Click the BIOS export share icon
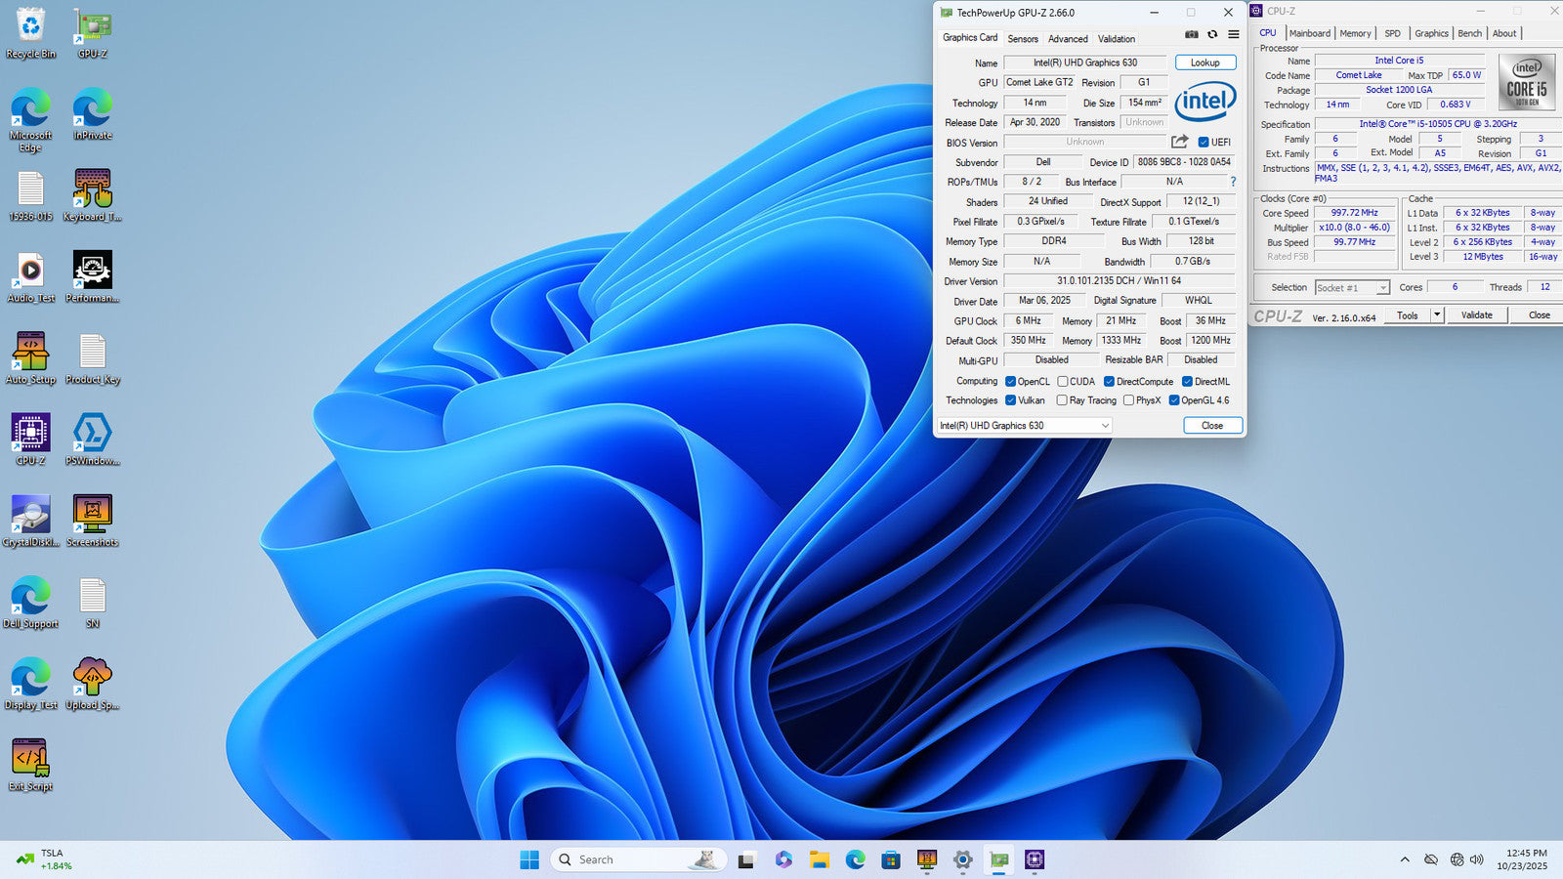Screen dimensions: 1563x879 coord(1180,142)
